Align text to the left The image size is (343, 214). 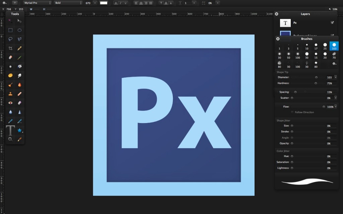(136, 3)
